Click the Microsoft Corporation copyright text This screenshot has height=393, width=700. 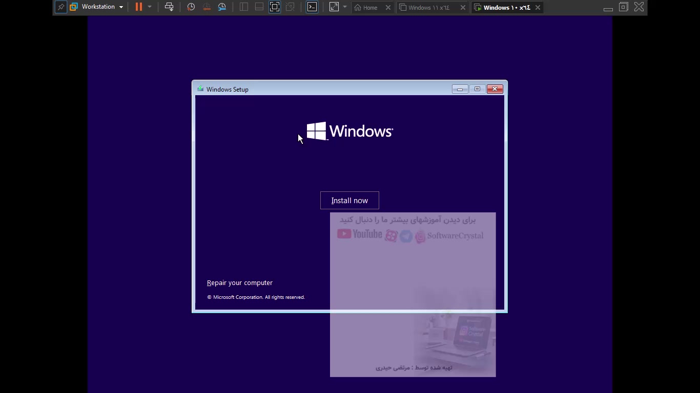[x=256, y=297]
